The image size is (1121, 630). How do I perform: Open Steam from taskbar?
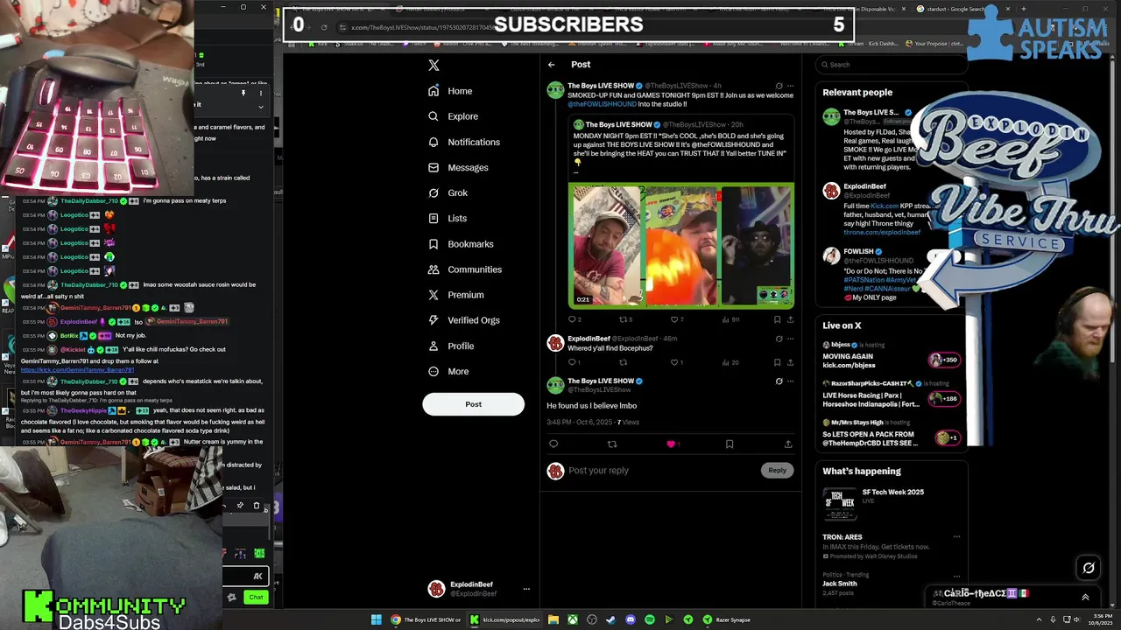611,619
